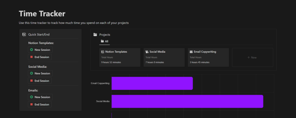This screenshot has height=118, width=296.
Task: Click the green play icon under Social Media
Action: 31,73
